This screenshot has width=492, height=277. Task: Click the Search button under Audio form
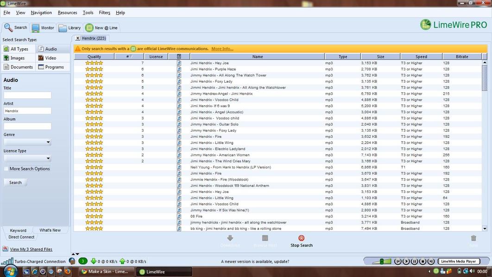pyautogui.click(x=15, y=182)
